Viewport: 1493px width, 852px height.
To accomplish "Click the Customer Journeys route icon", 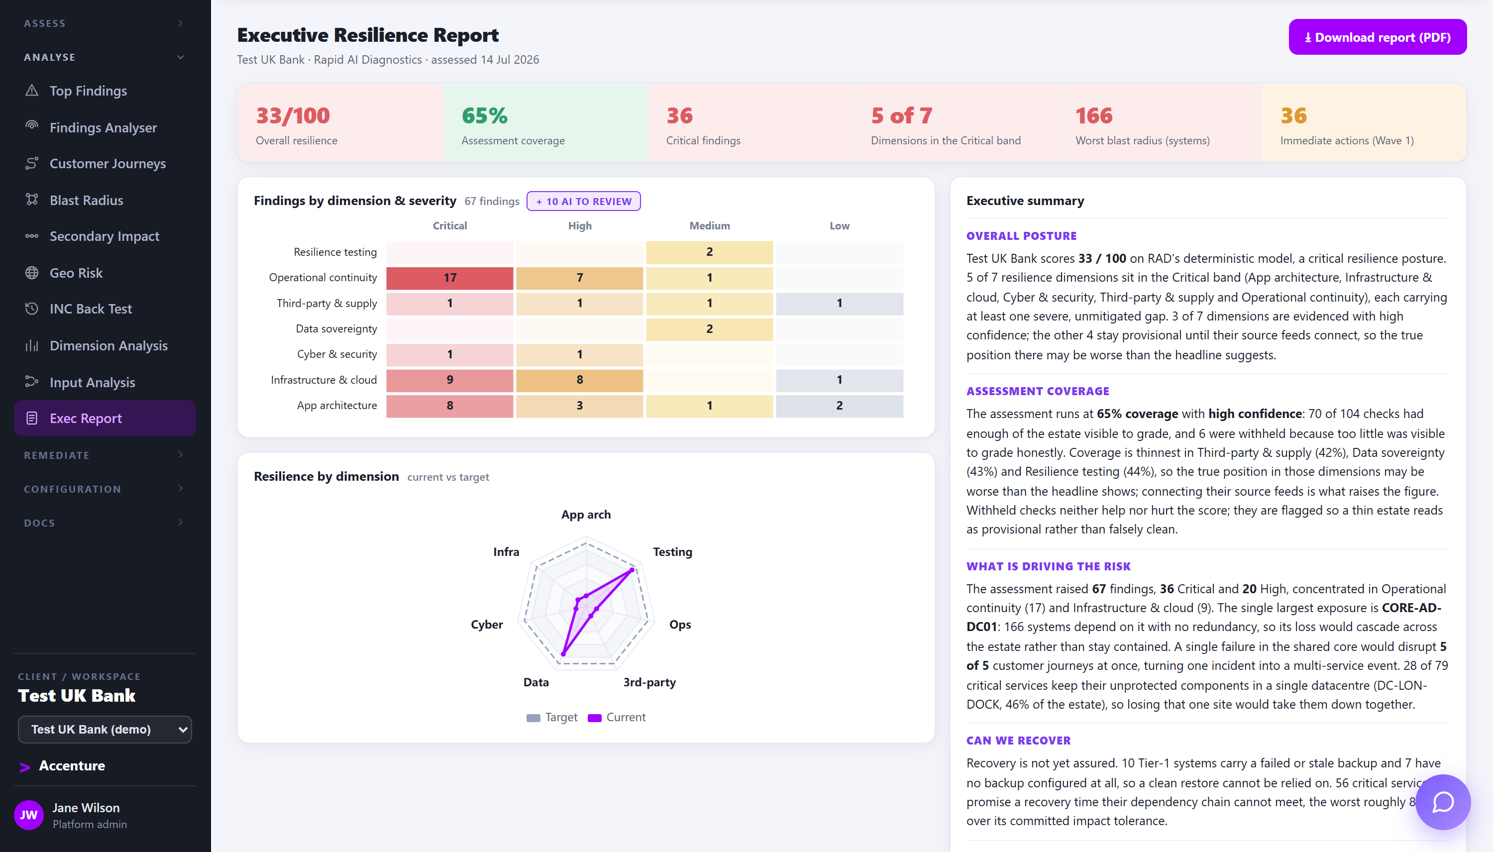I will pos(31,163).
